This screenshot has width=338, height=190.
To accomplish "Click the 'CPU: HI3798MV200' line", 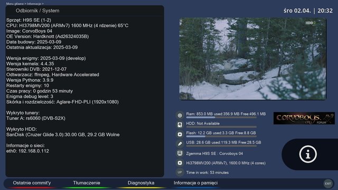I will pos(67,25).
